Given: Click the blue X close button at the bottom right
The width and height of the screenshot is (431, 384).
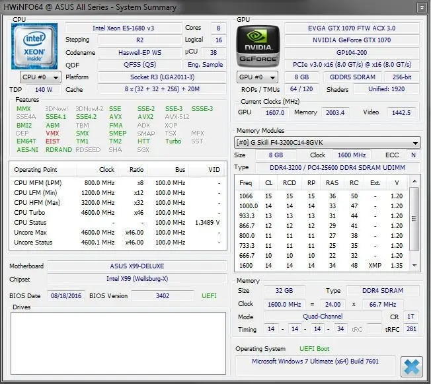Looking at the screenshot, I should 411,366.
